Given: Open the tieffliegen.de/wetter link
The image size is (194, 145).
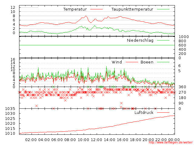Looking at the screenshot, I should coord(171,143).
